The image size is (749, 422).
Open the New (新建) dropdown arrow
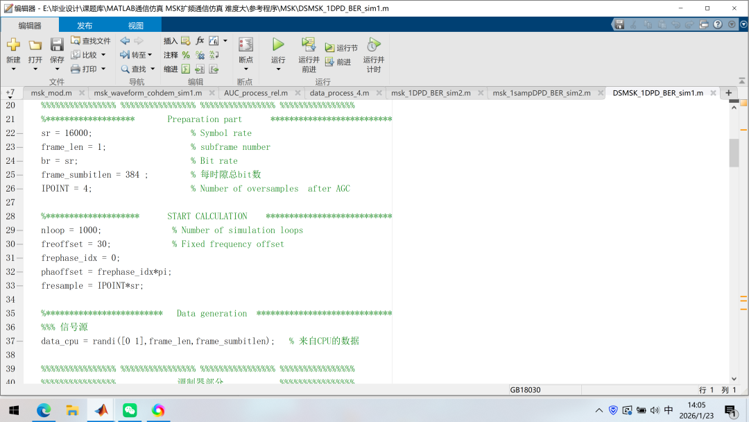pos(13,69)
